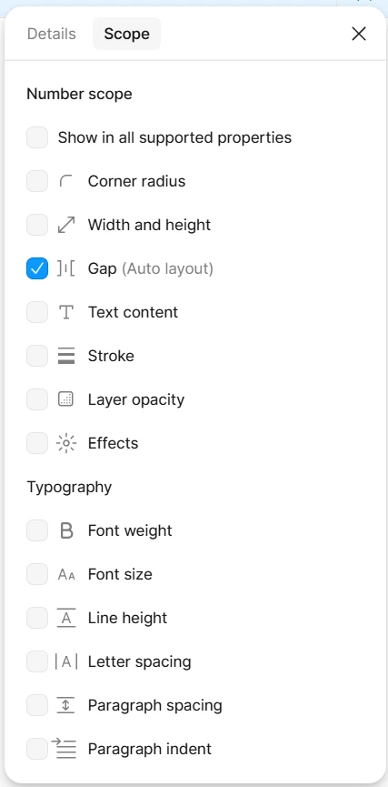Click the Font weight B icon
The image size is (388, 787).
[x=66, y=530]
